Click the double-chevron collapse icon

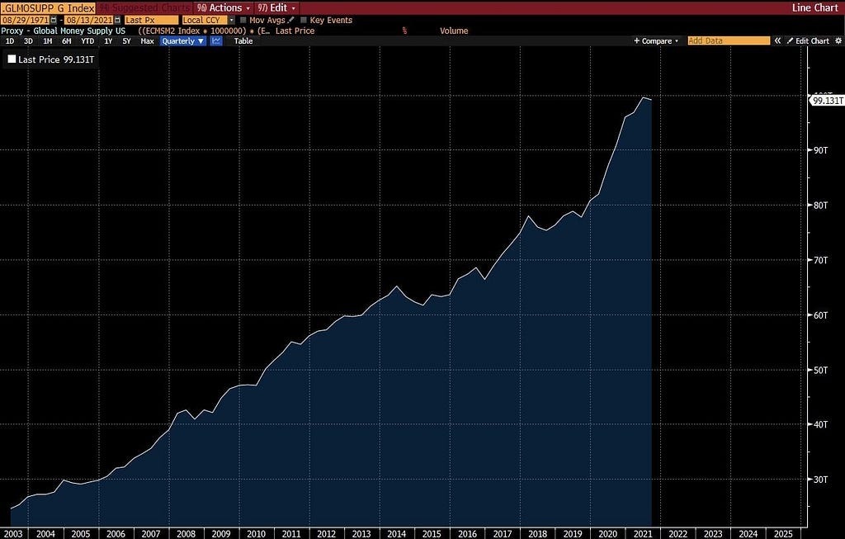(777, 41)
